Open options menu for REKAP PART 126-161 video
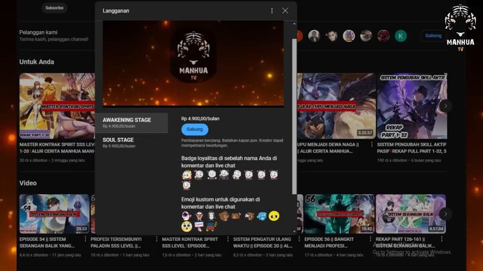The image size is (483, 271). coord(441,239)
